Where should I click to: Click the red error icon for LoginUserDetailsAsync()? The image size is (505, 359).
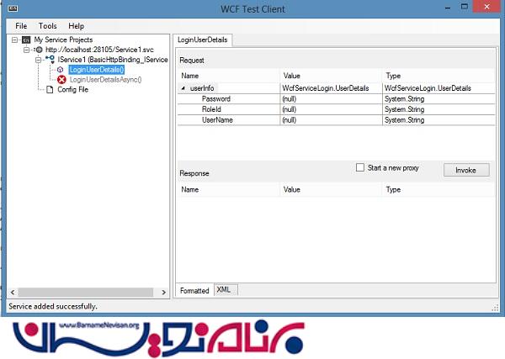[x=61, y=80]
